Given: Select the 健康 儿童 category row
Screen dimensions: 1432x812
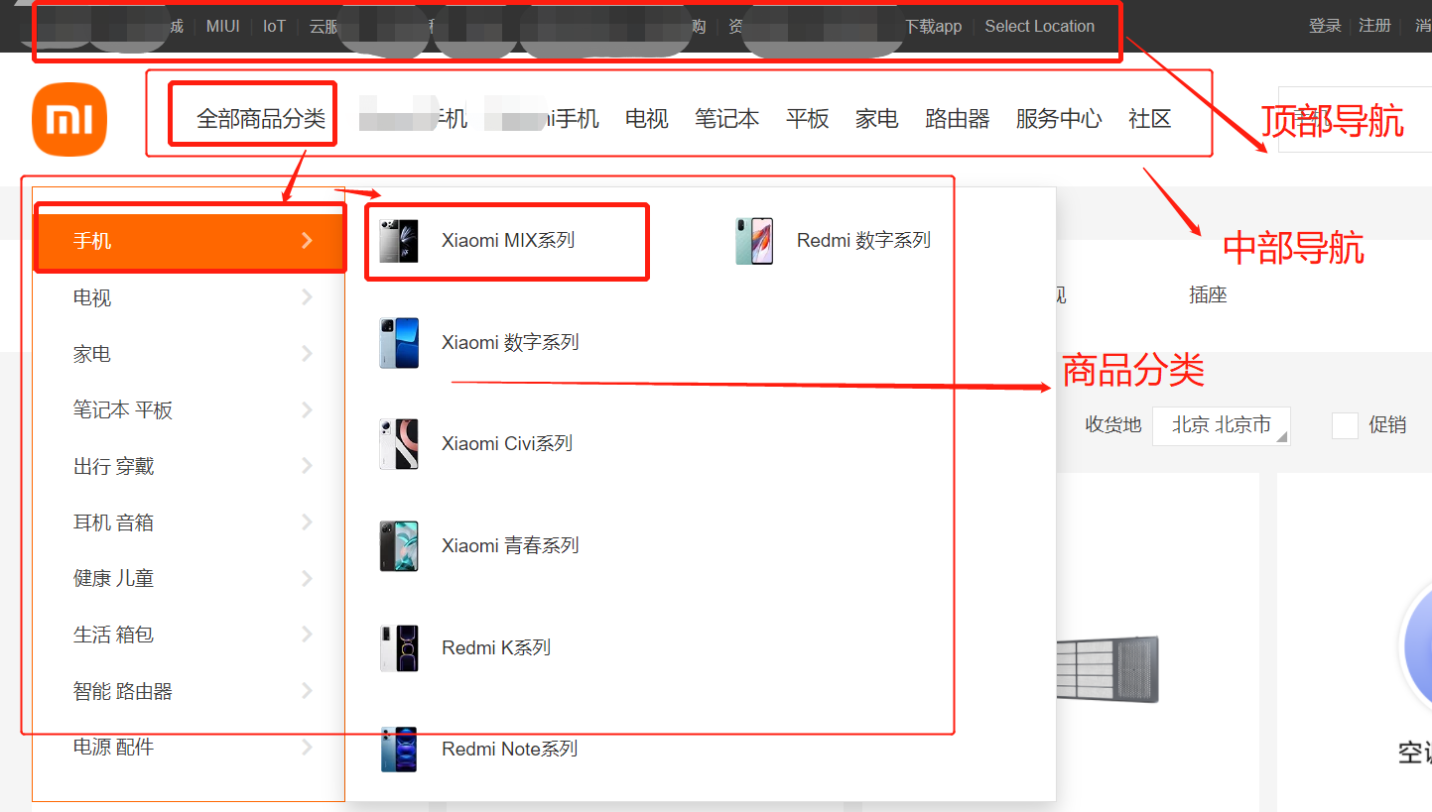Looking at the screenshot, I should point(189,578).
